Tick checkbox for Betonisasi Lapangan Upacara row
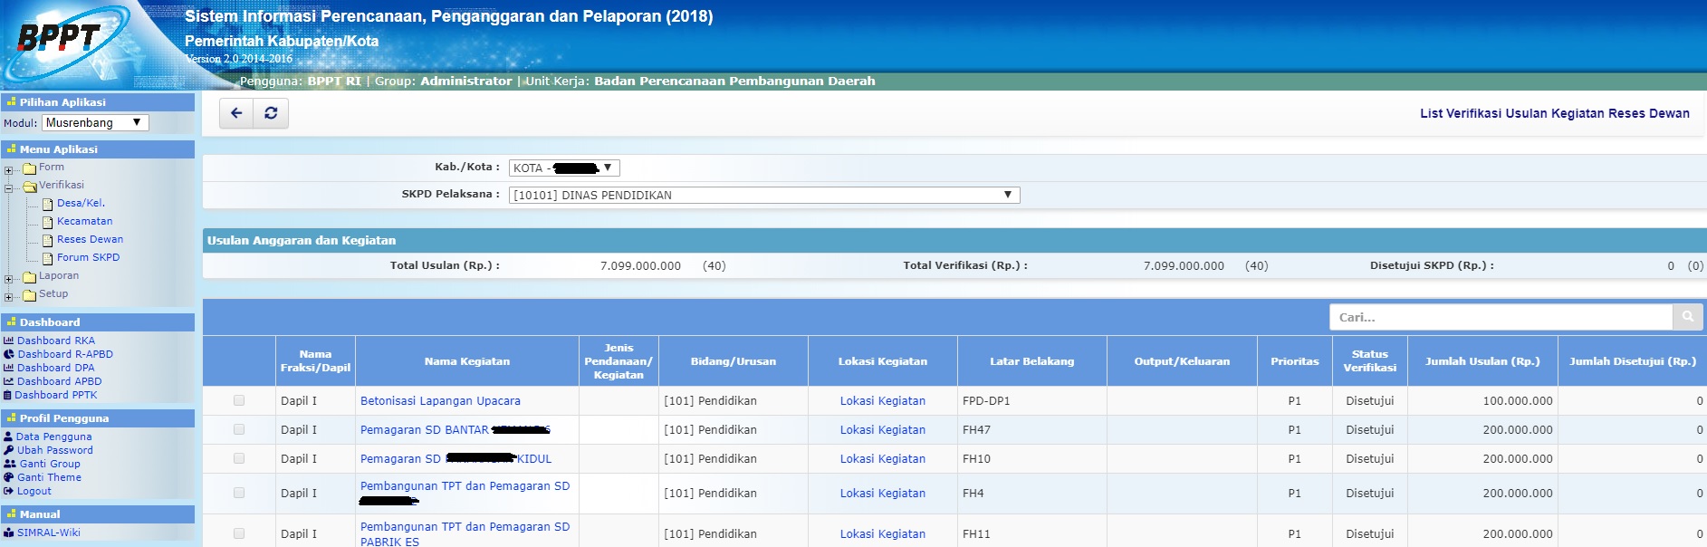 [239, 400]
